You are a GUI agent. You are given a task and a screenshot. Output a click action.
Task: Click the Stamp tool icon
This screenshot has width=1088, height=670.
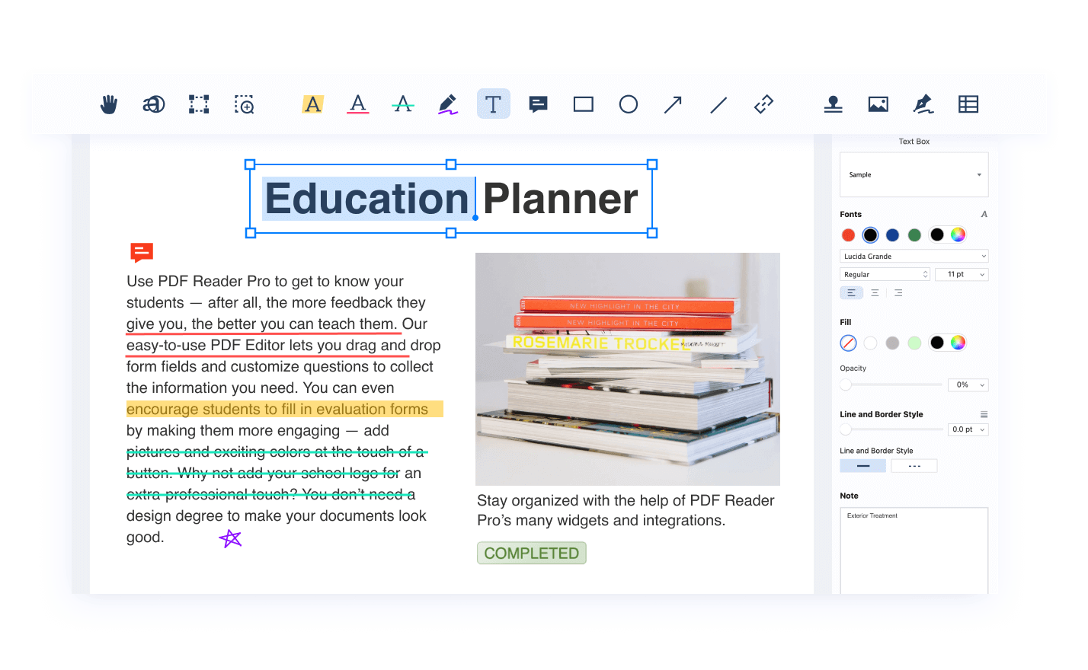point(833,104)
